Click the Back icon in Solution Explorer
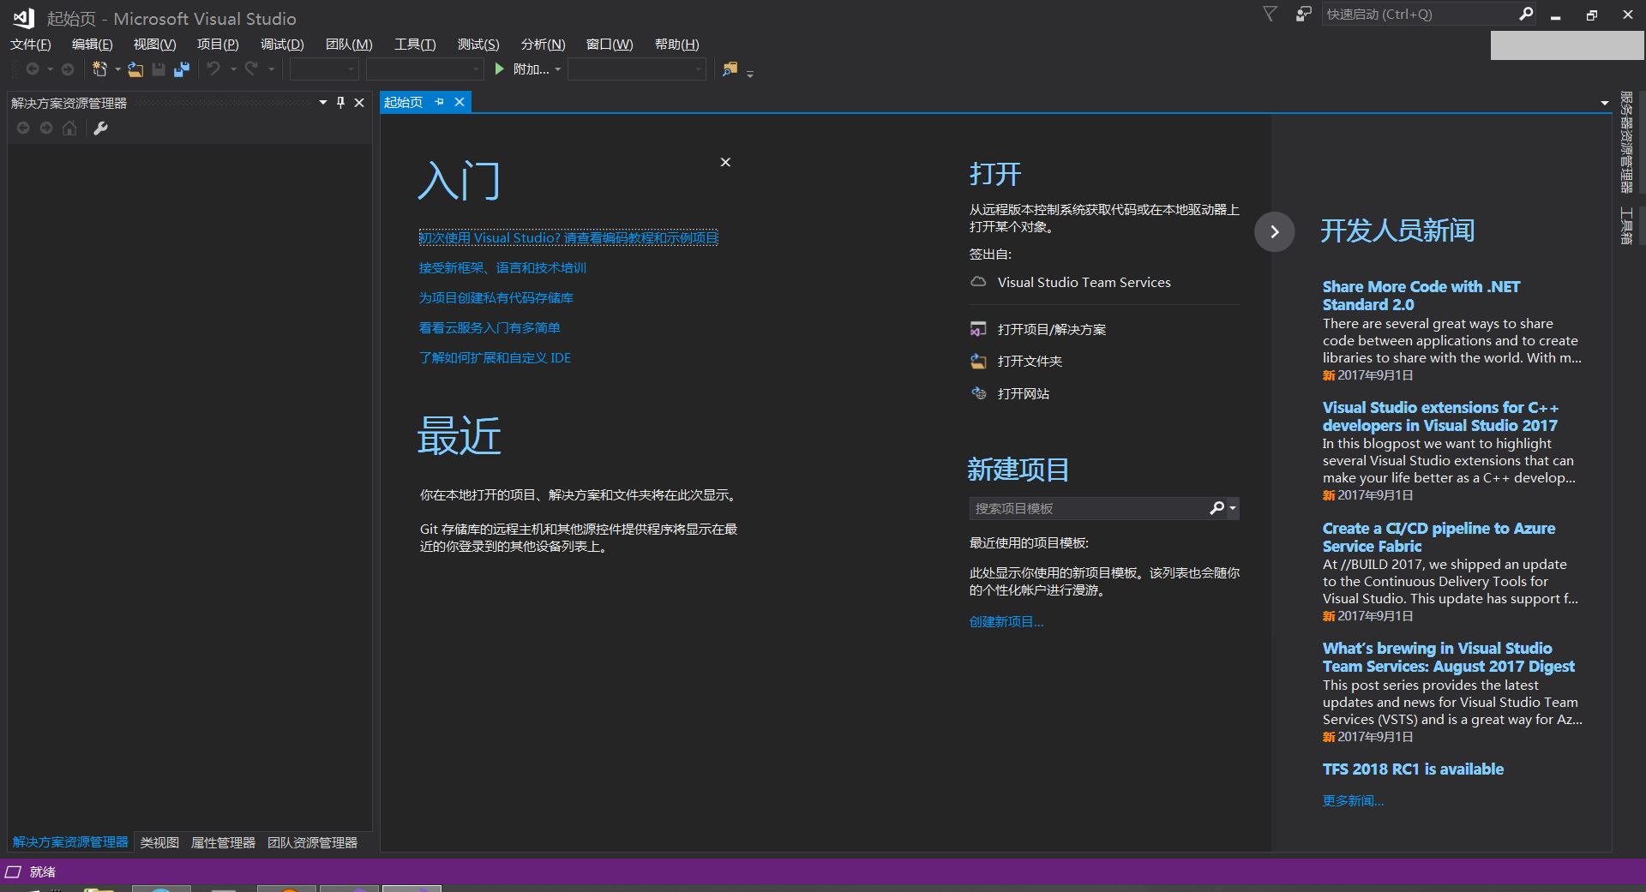Screen dimensions: 1646x892 pyautogui.click(x=23, y=128)
